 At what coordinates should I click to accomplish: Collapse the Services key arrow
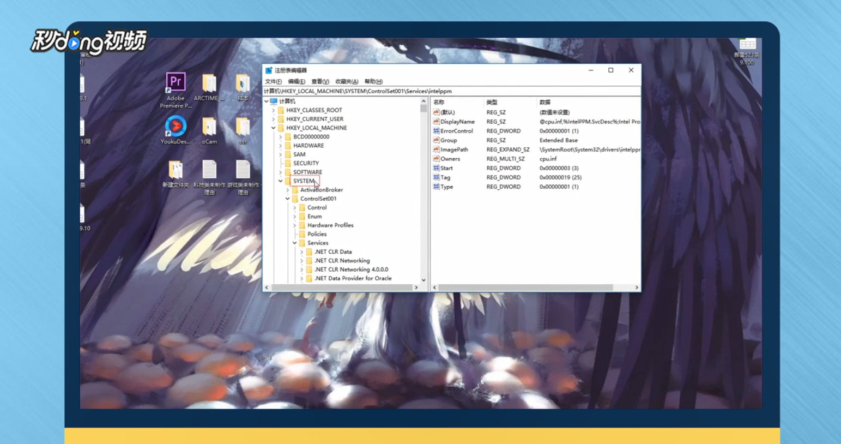(x=295, y=243)
